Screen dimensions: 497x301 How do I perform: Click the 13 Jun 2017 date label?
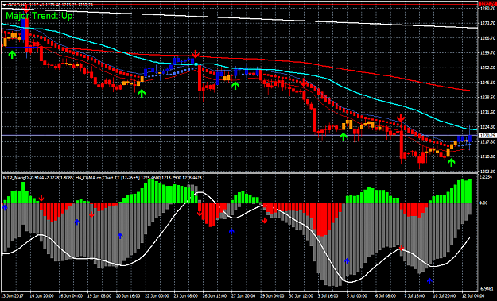click(x=13, y=296)
